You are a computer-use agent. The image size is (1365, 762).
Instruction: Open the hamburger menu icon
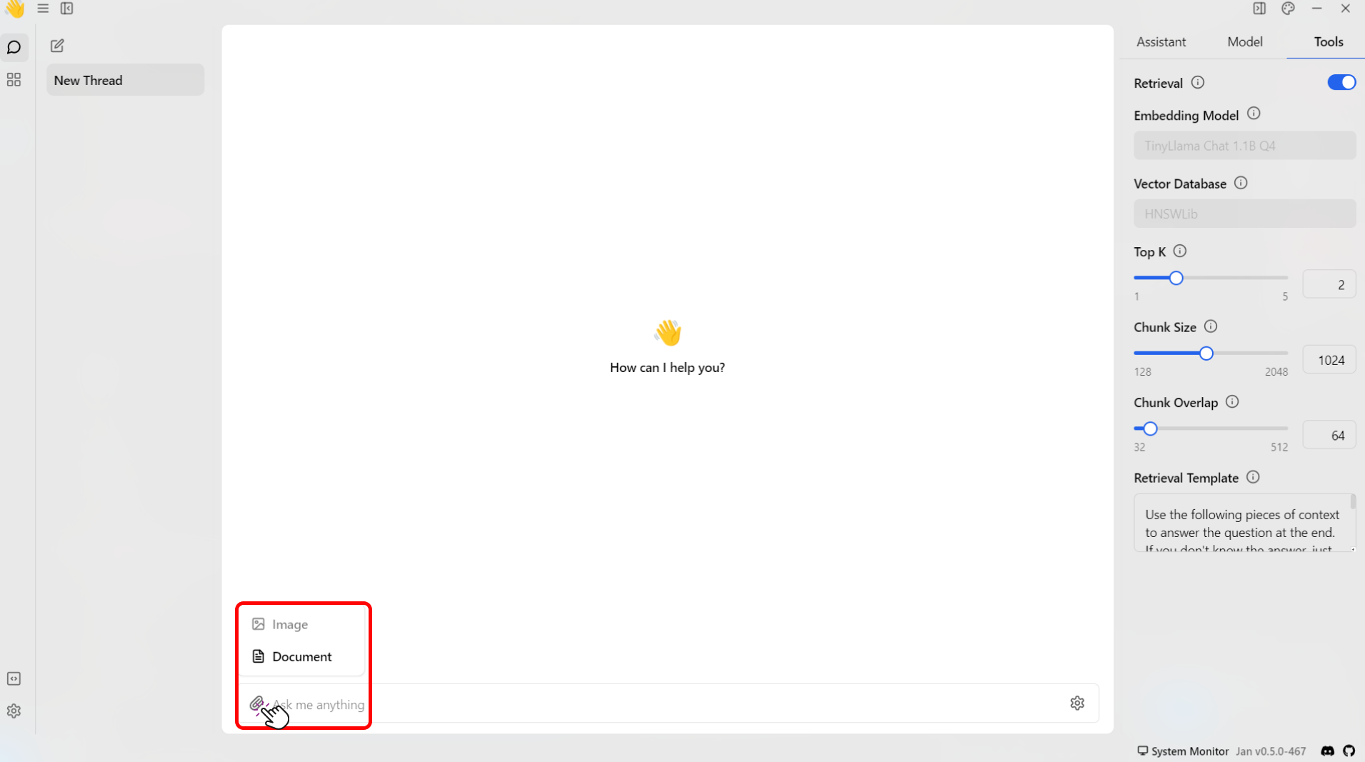point(43,9)
